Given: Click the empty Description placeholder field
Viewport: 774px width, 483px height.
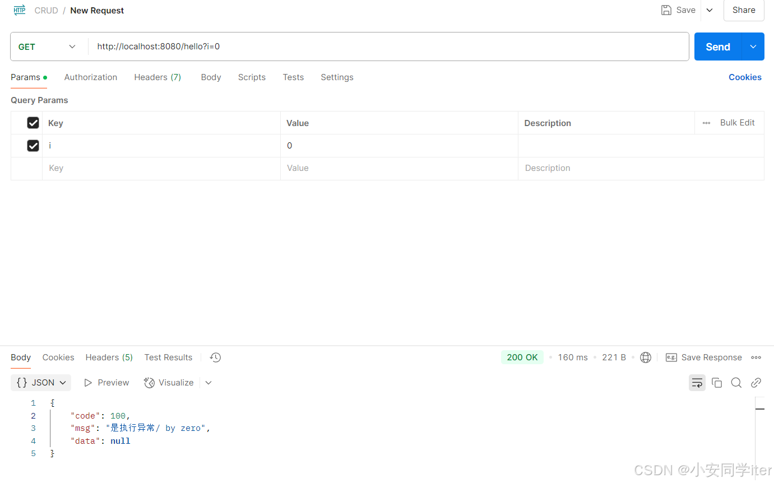Looking at the screenshot, I should (641, 168).
